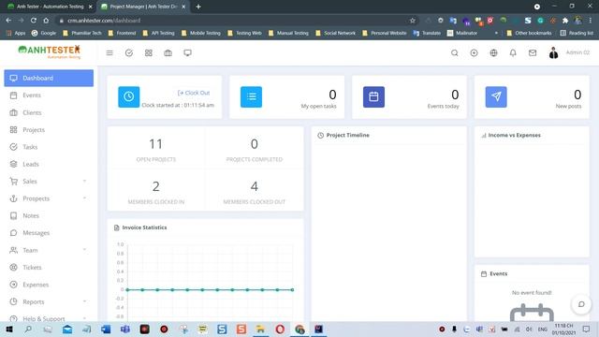Open Messages in the sidebar

click(49, 233)
